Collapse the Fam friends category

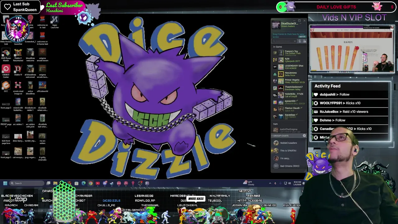click(275, 124)
